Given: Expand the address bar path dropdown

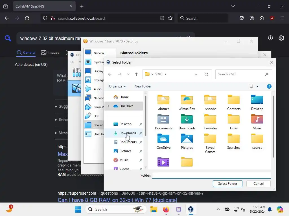Looking at the screenshot, I should (196, 74).
